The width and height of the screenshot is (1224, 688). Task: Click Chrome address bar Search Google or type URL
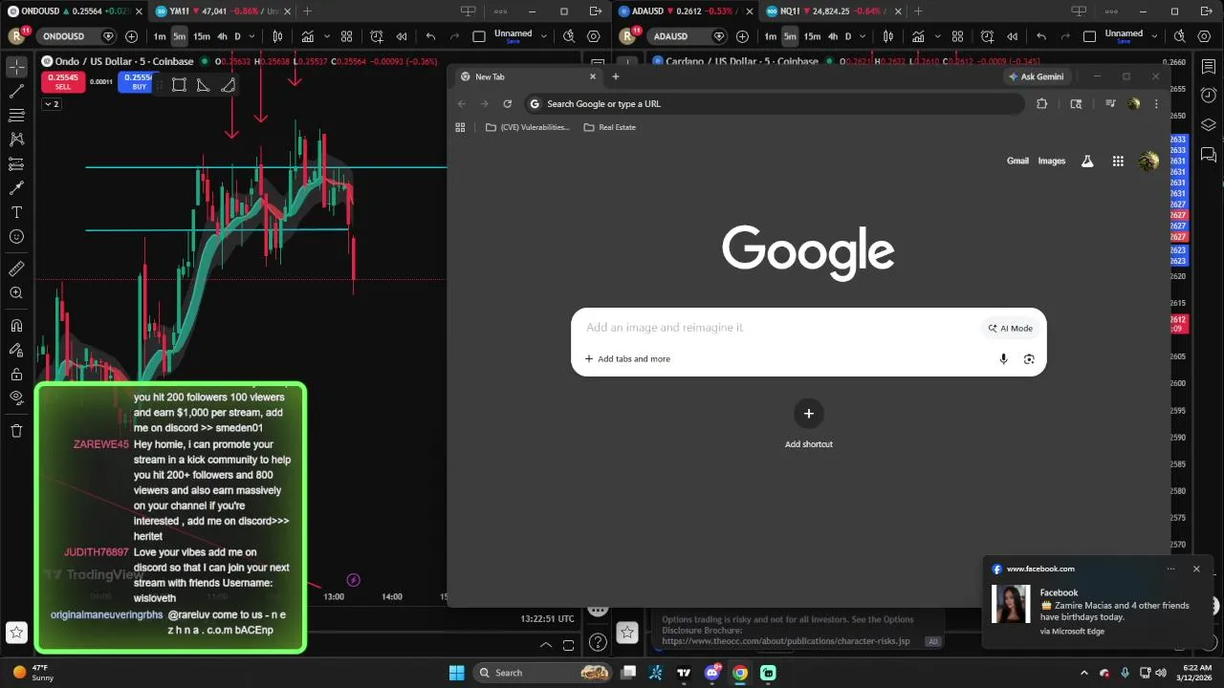pyautogui.click(x=775, y=104)
